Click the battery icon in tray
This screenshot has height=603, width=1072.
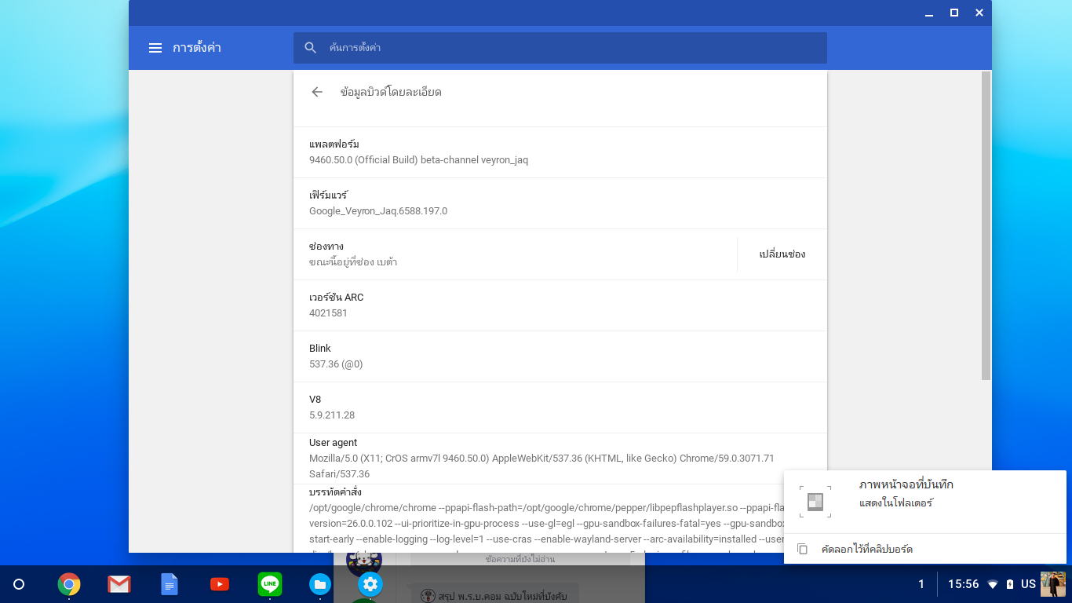point(1010,584)
